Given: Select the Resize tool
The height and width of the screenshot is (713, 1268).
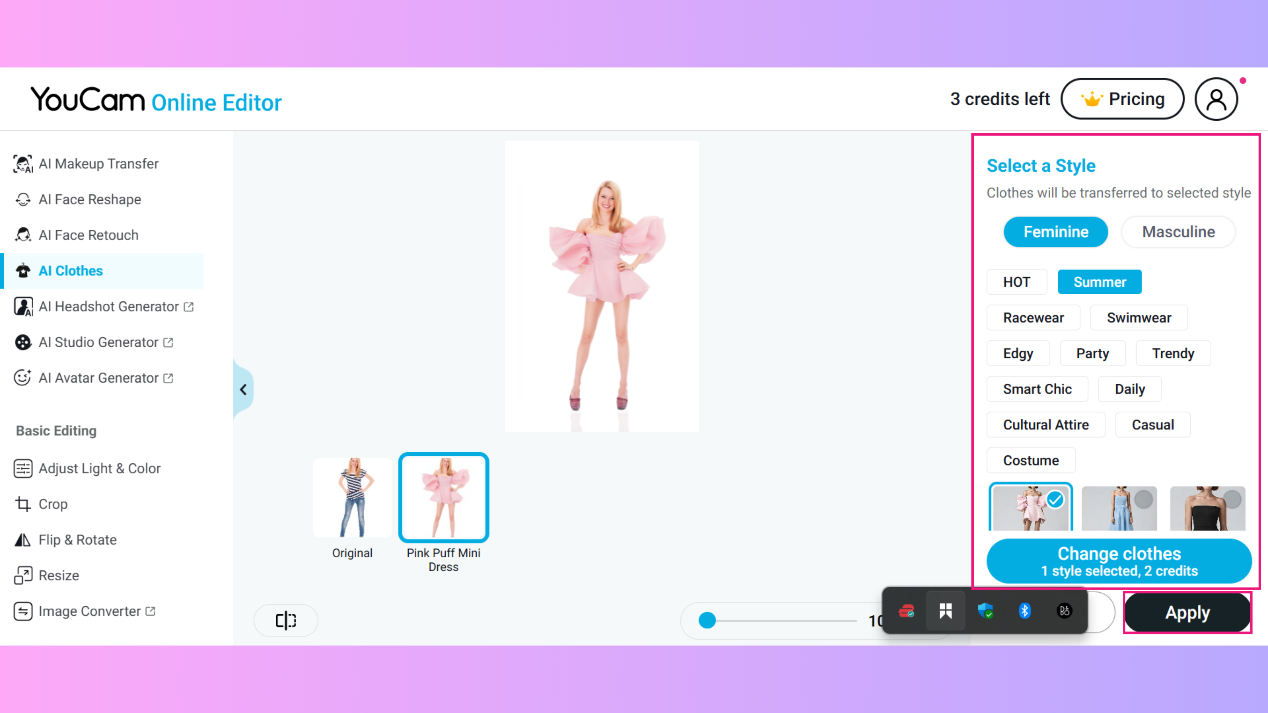Looking at the screenshot, I should pyautogui.click(x=58, y=575).
